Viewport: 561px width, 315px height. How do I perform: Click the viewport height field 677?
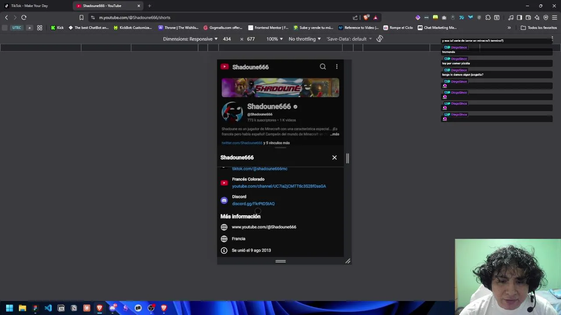[x=251, y=39]
